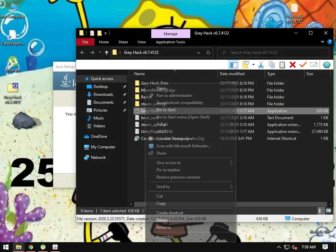The width and height of the screenshot is (336, 252).
Task: Switch to the View ribbon tab
Action: (x=141, y=42)
